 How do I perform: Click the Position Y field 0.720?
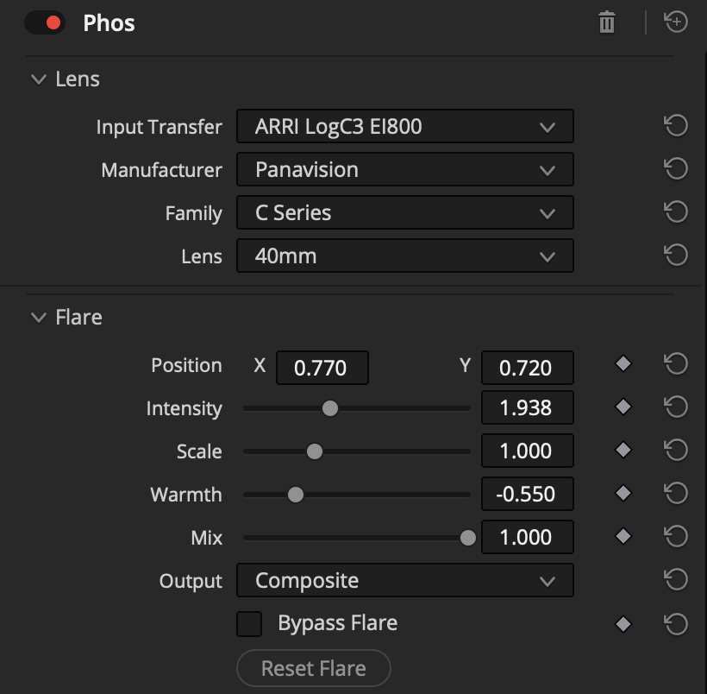528,368
